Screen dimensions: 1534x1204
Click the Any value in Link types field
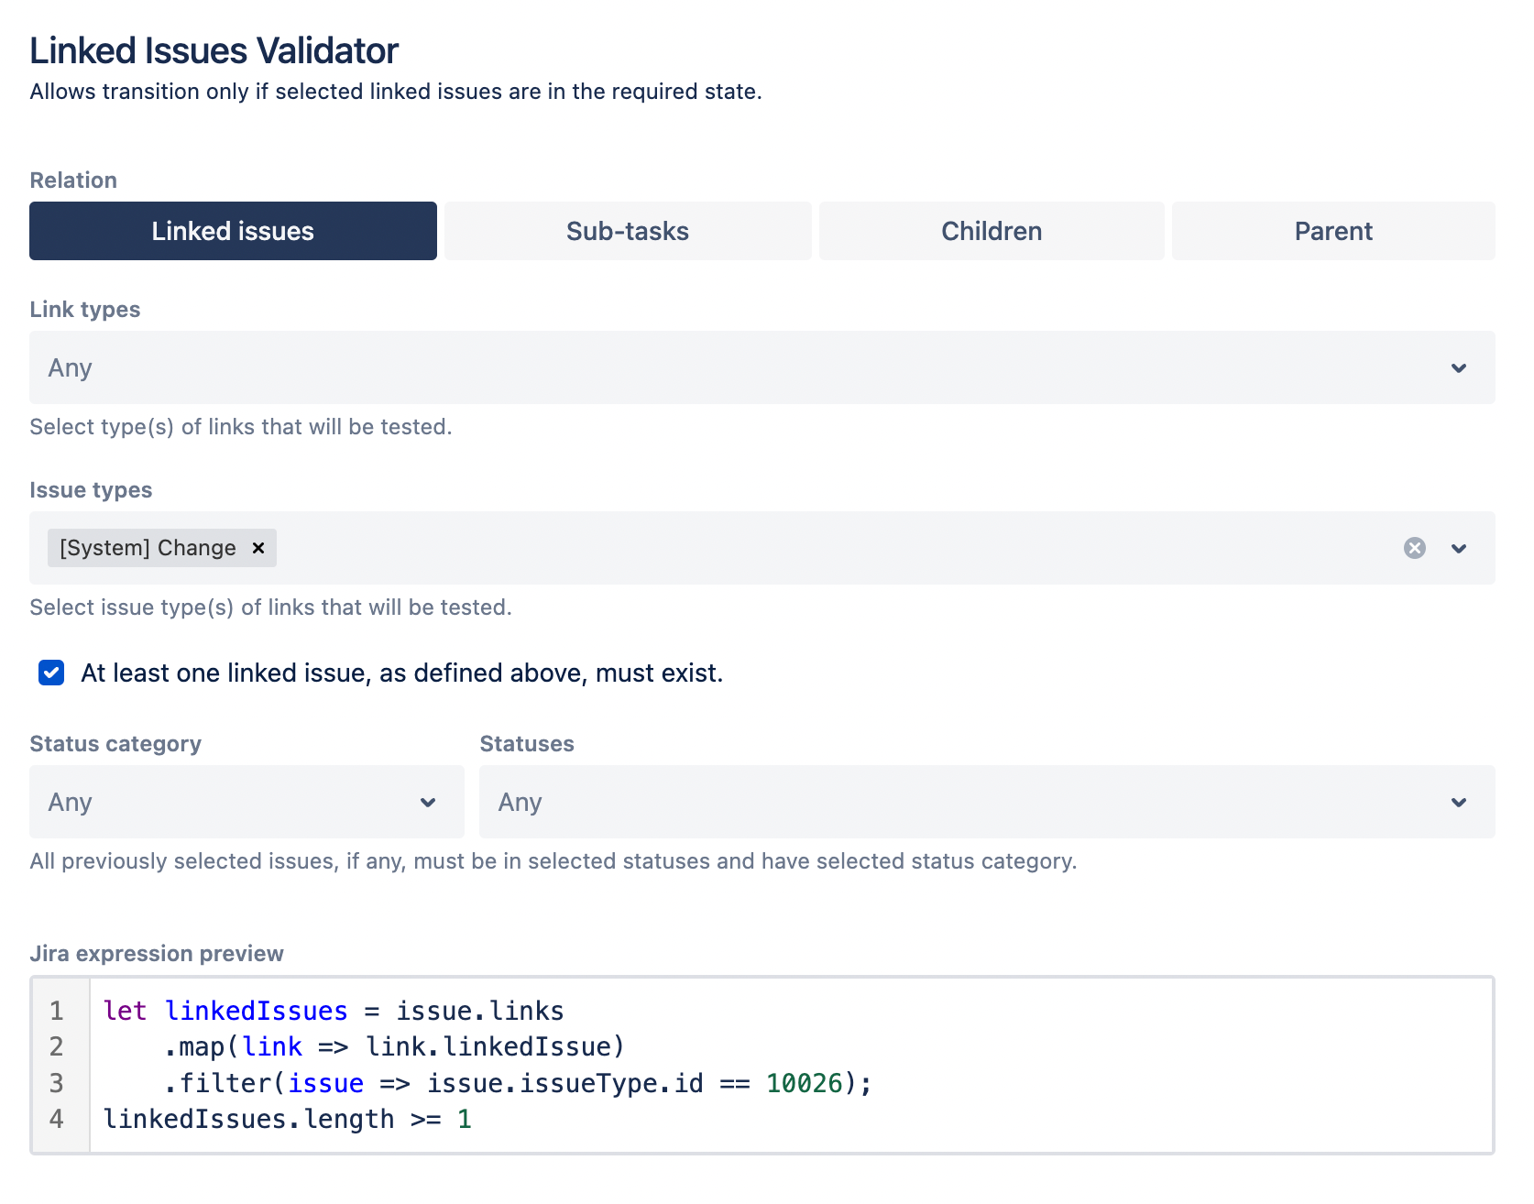tap(69, 368)
